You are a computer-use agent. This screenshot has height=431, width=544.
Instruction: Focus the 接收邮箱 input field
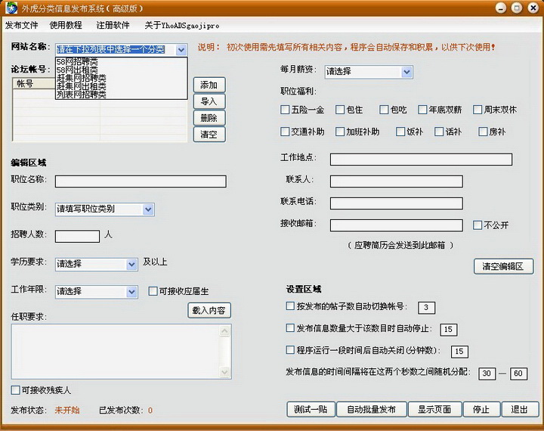(397, 225)
